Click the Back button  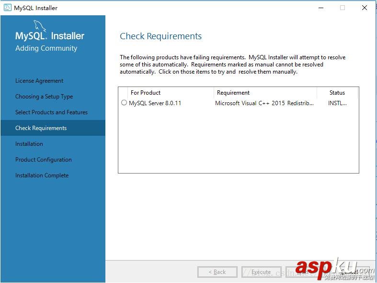point(217,272)
